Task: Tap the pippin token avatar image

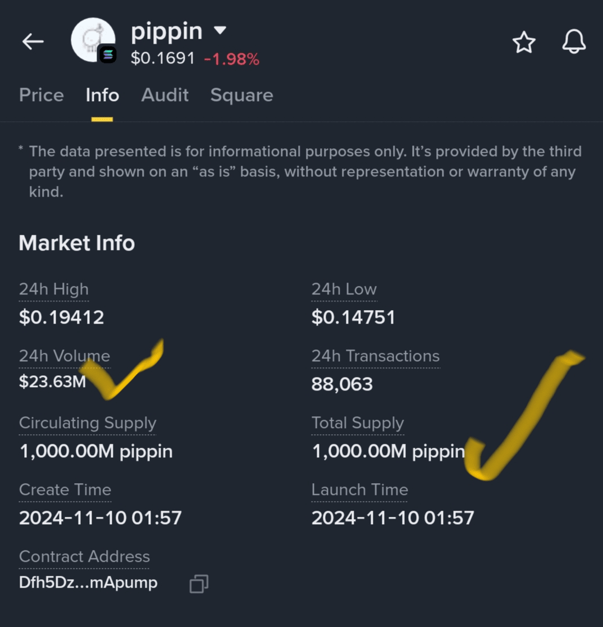Action: pyautogui.click(x=90, y=38)
